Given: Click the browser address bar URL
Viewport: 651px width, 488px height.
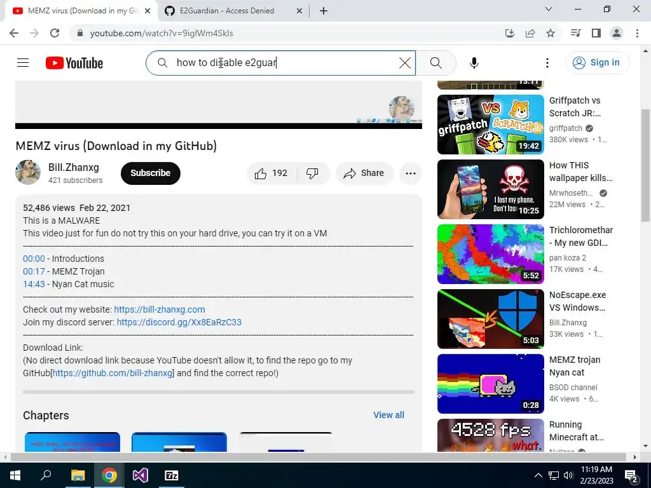Looking at the screenshot, I should (161, 33).
